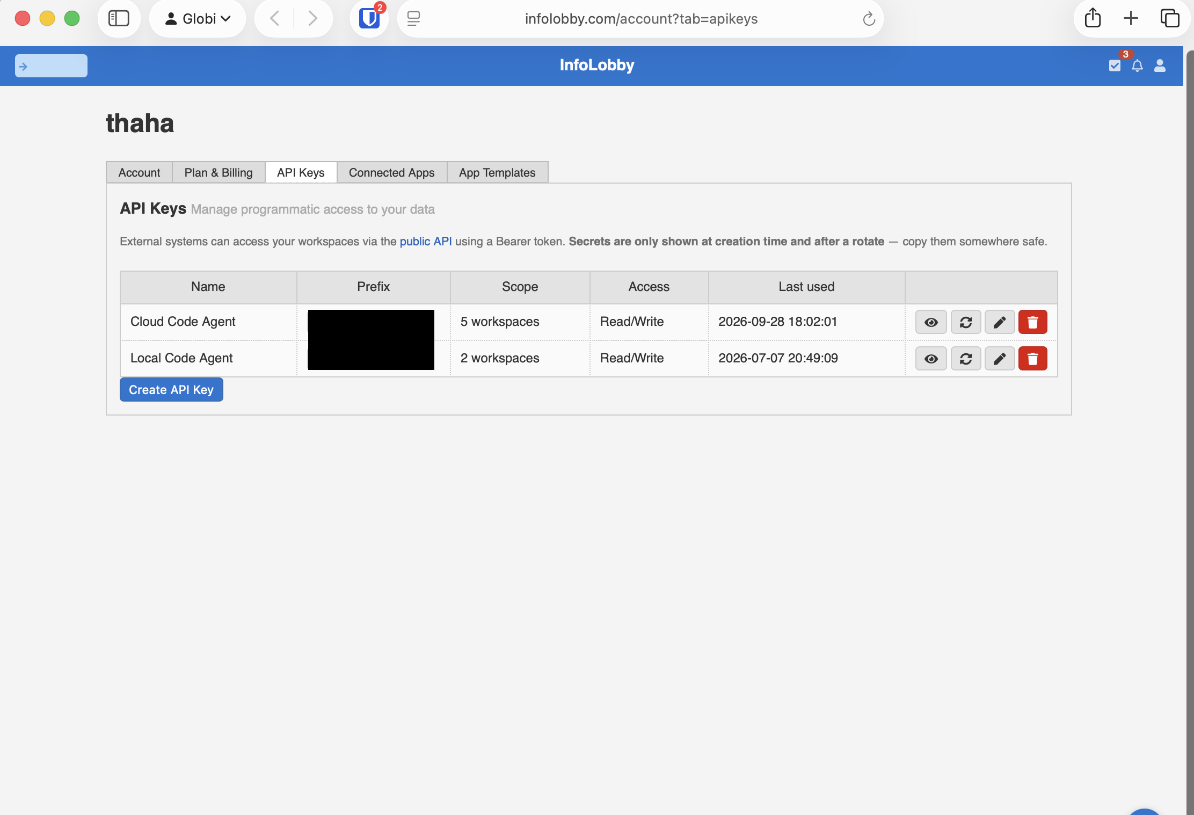Rotate the Local Code Agent API key
1194x815 pixels.
[x=966, y=359]
